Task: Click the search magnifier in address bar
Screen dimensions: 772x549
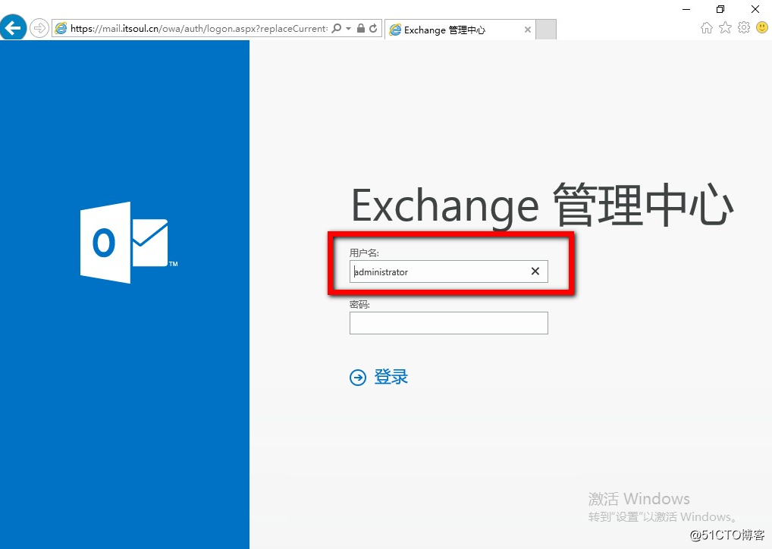Action: [337, 28]
